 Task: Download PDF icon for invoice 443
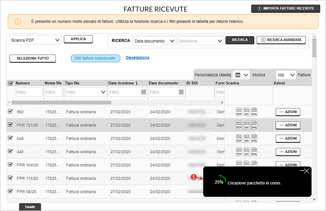click(x=239, y=152)
